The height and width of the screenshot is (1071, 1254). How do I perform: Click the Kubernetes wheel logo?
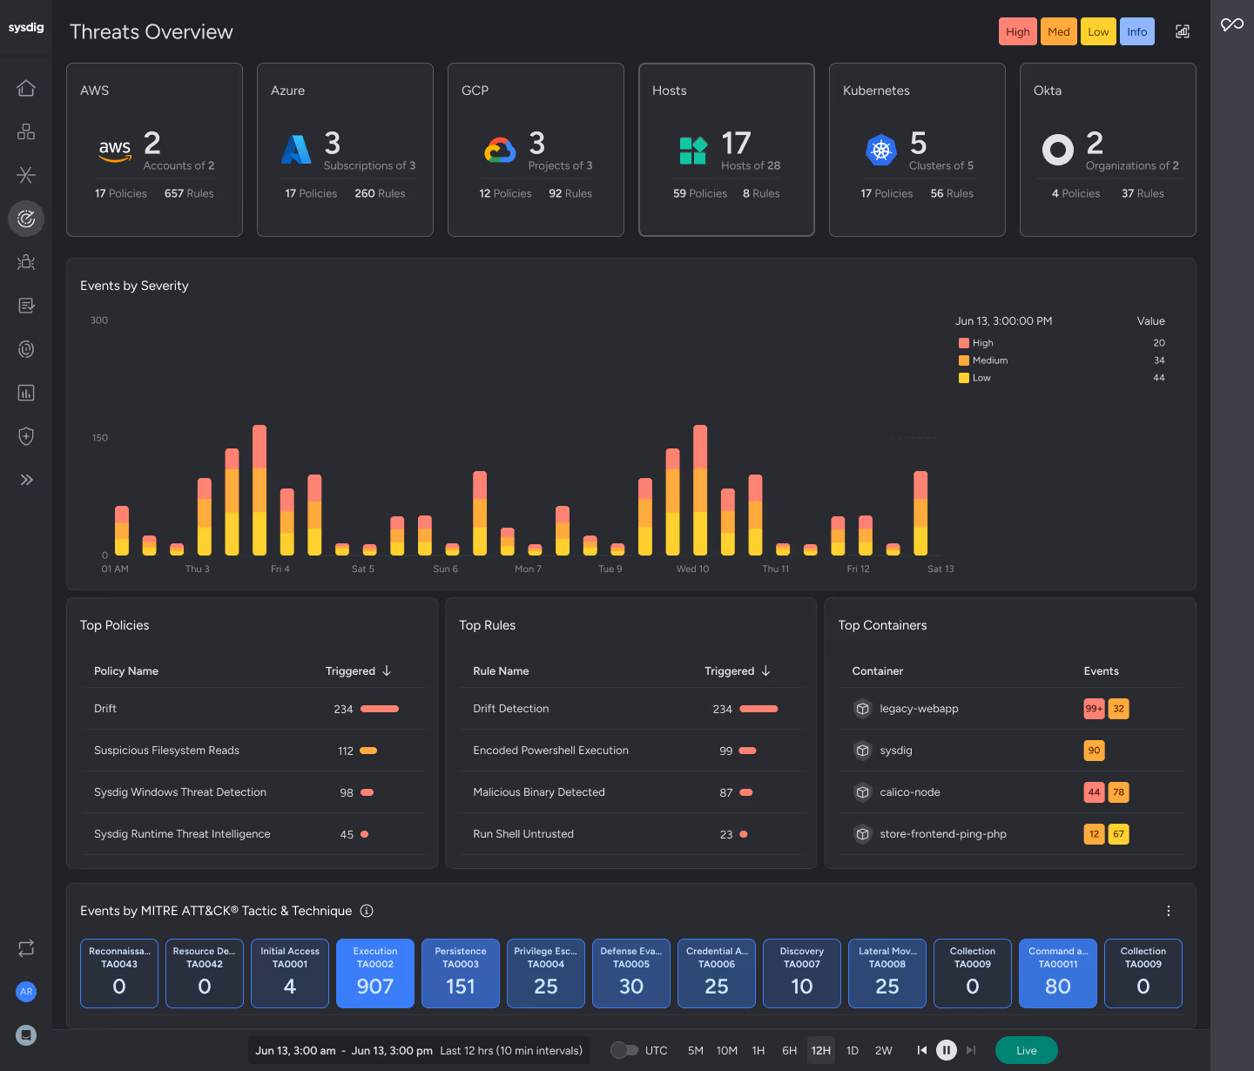[881, 151]
